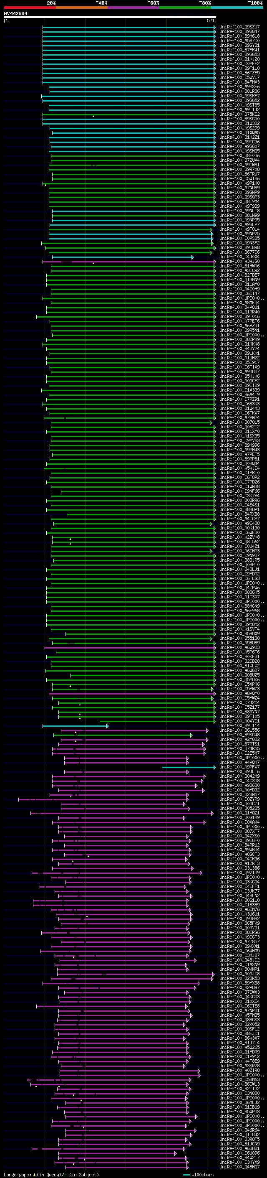The height and width of the screenshot is (1178, 267).
Task: Select the UniRef100_A3SR78 label
Action: 239,1066
